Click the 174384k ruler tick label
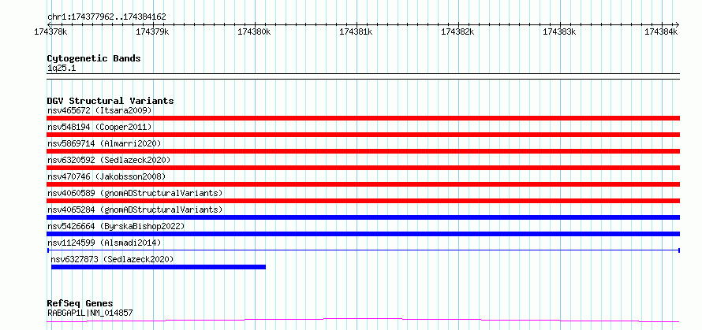702x330 pixels. pos(661,32)
